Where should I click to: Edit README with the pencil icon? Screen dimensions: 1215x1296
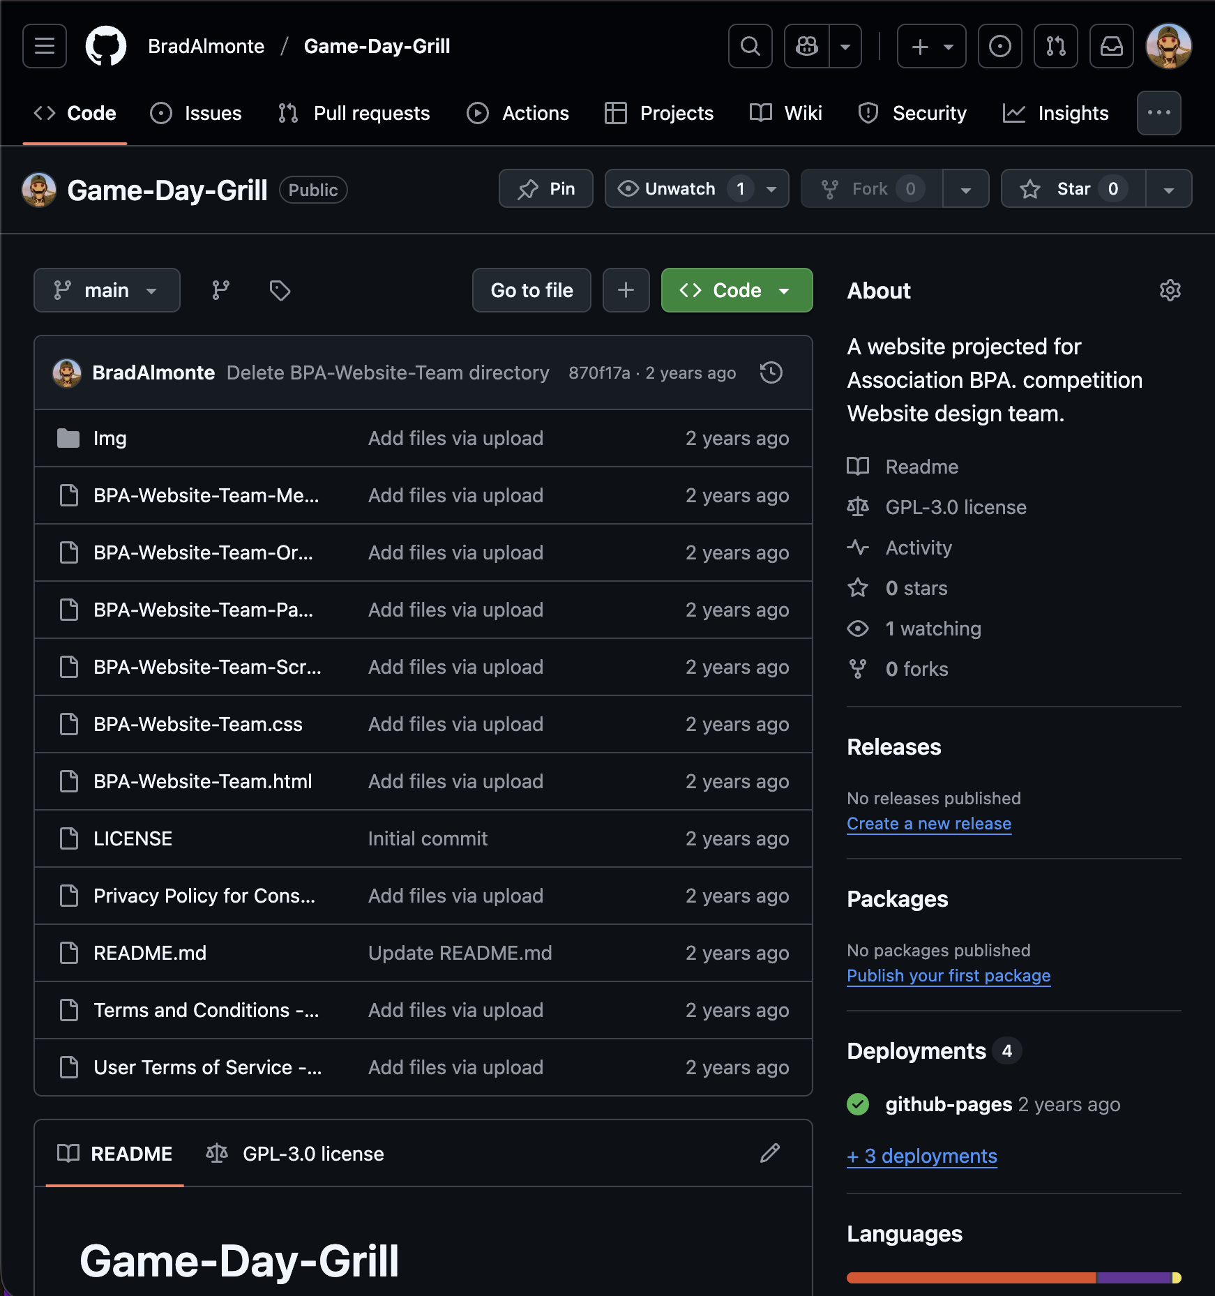769,1153
